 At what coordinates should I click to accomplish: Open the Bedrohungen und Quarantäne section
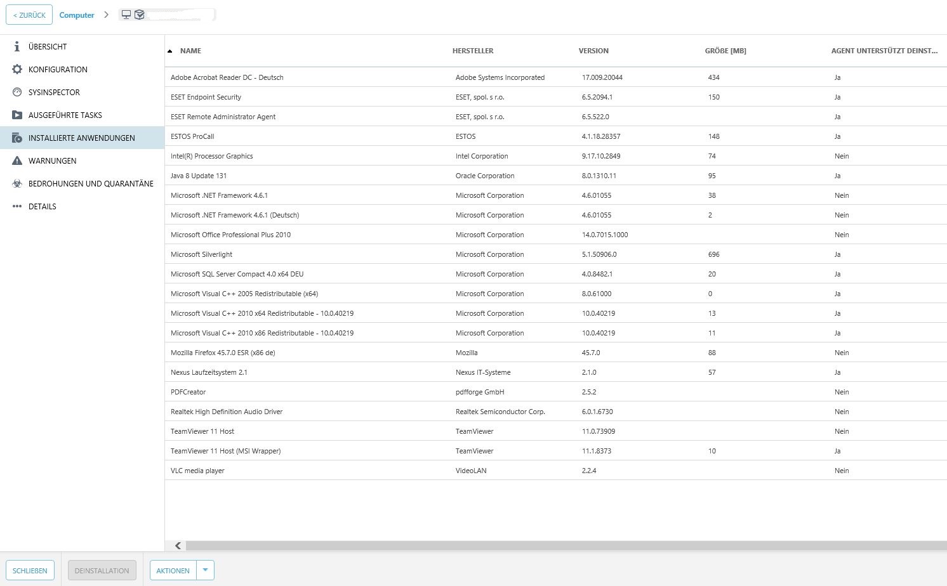[91, 183]
